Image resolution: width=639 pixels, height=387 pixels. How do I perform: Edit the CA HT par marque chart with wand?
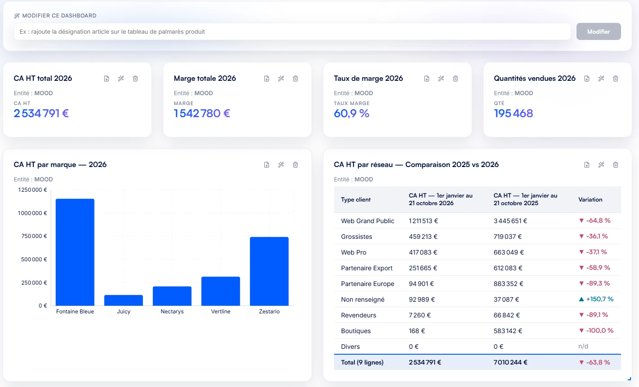pyautogui.click(x=281, y=165)
